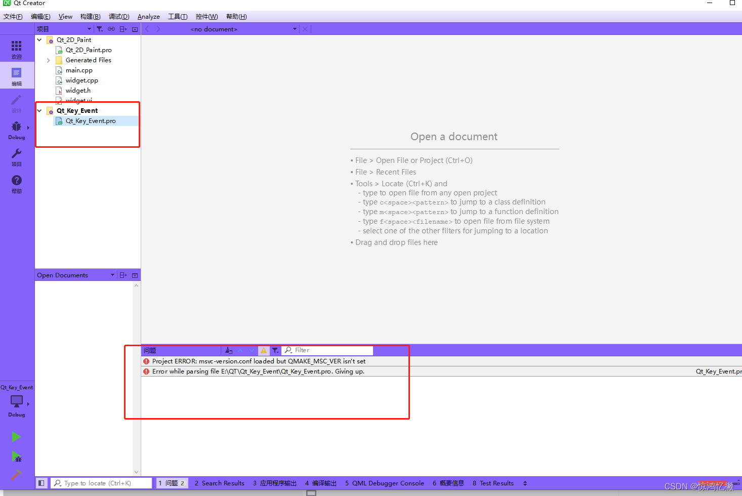Screen dimensions: 742x496
Task: Open Debug mode in the sidebar
Action: pos(17,130)
